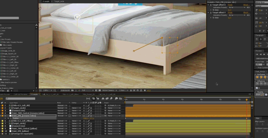Click the Bebas Noue font family field

click(262, 2)
